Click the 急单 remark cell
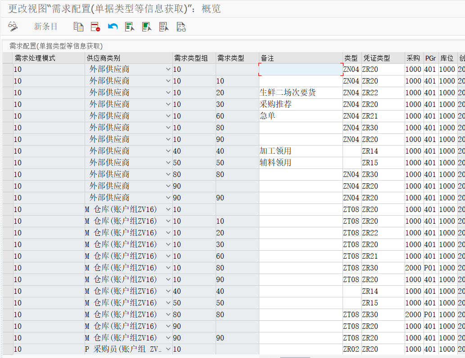Viewport: 465px width, 358px height. tap(301, 116)
